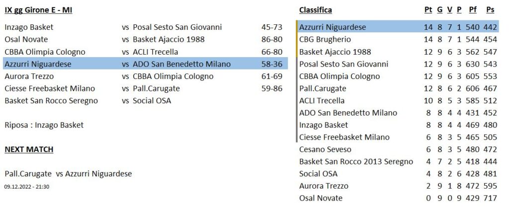Select Posal Sesto San Giovanni in standings
This screenshot has height=210, width=509.
[344, 64]
